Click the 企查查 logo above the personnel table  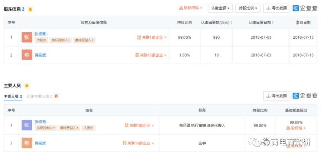305,96
